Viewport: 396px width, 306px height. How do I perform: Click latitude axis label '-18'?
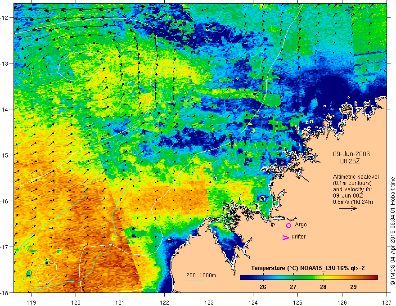[x=5, y=292]
